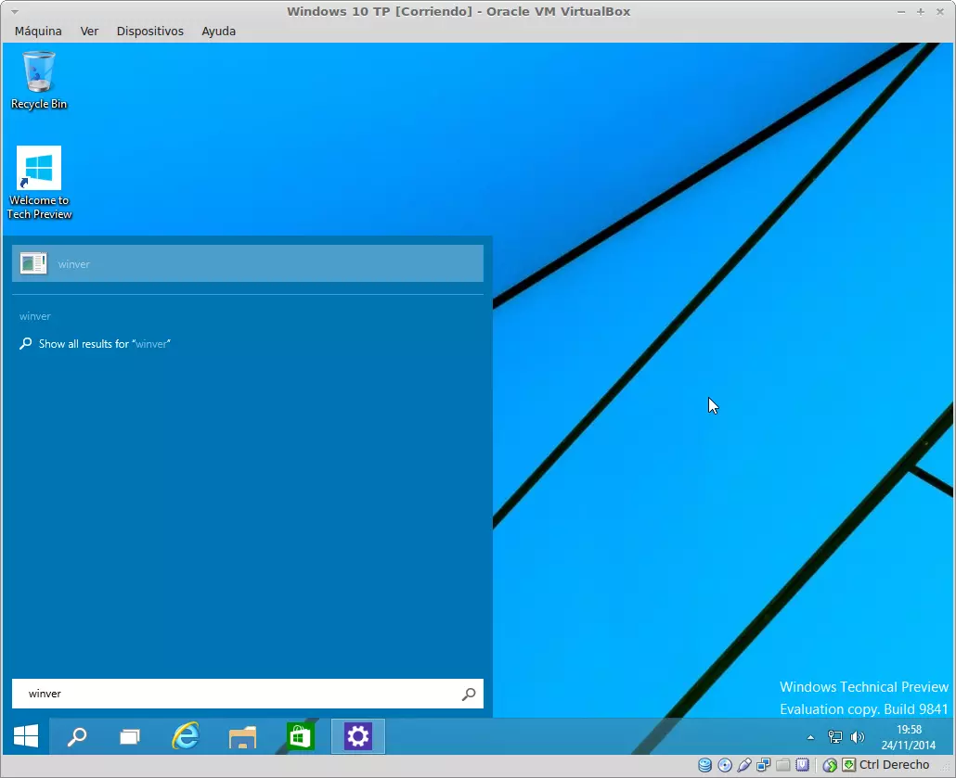
Task: Click VirtualBox USB devices status icon
Action: coord(744,765)
